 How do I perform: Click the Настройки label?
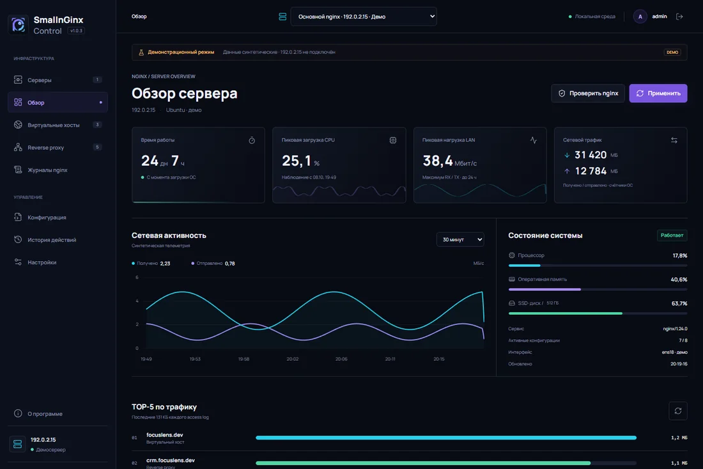(42, 262)
